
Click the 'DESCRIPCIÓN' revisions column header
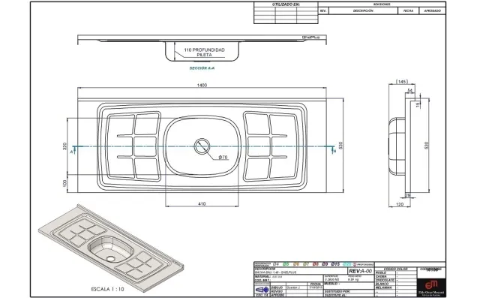pos(363,11)
